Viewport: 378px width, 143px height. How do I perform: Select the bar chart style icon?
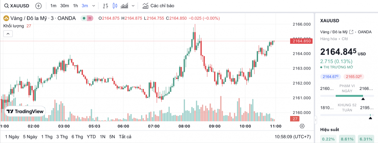(105, 6)
